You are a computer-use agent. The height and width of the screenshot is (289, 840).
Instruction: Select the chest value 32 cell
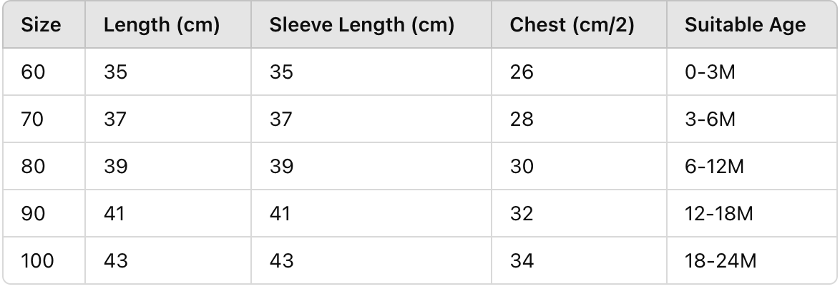pos(522,214)
